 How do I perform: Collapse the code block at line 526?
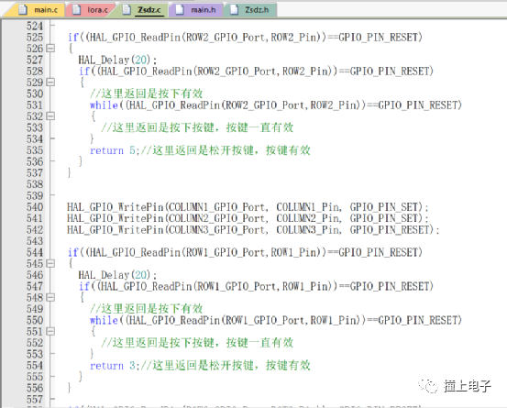(x=50, y=49)
